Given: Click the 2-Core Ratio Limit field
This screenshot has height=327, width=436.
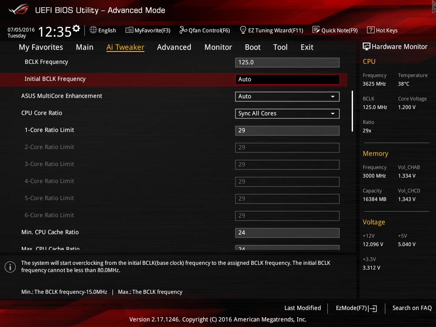Looking at the screenshot, I should [287, 148].
